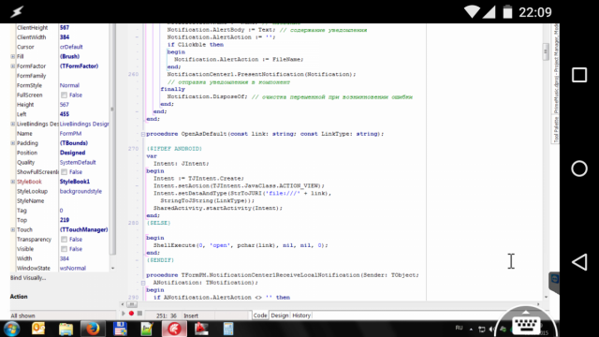The height and width of the screenshot is (337, 599).
Task: Click the code editor vertical scrollbar thumb
Action: coord(546,51)
